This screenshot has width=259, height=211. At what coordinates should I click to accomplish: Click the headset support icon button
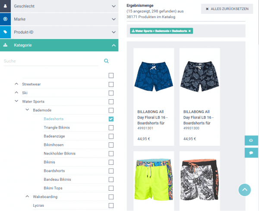click(x=251, y=140)
